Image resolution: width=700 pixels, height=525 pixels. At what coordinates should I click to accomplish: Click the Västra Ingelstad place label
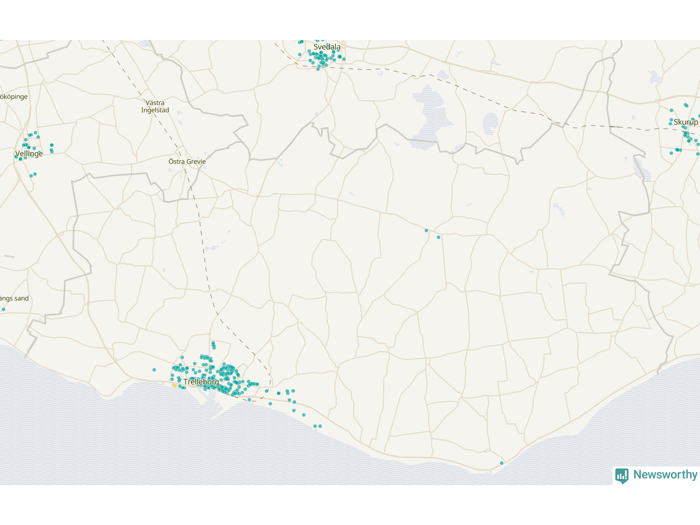pos(155,106)
